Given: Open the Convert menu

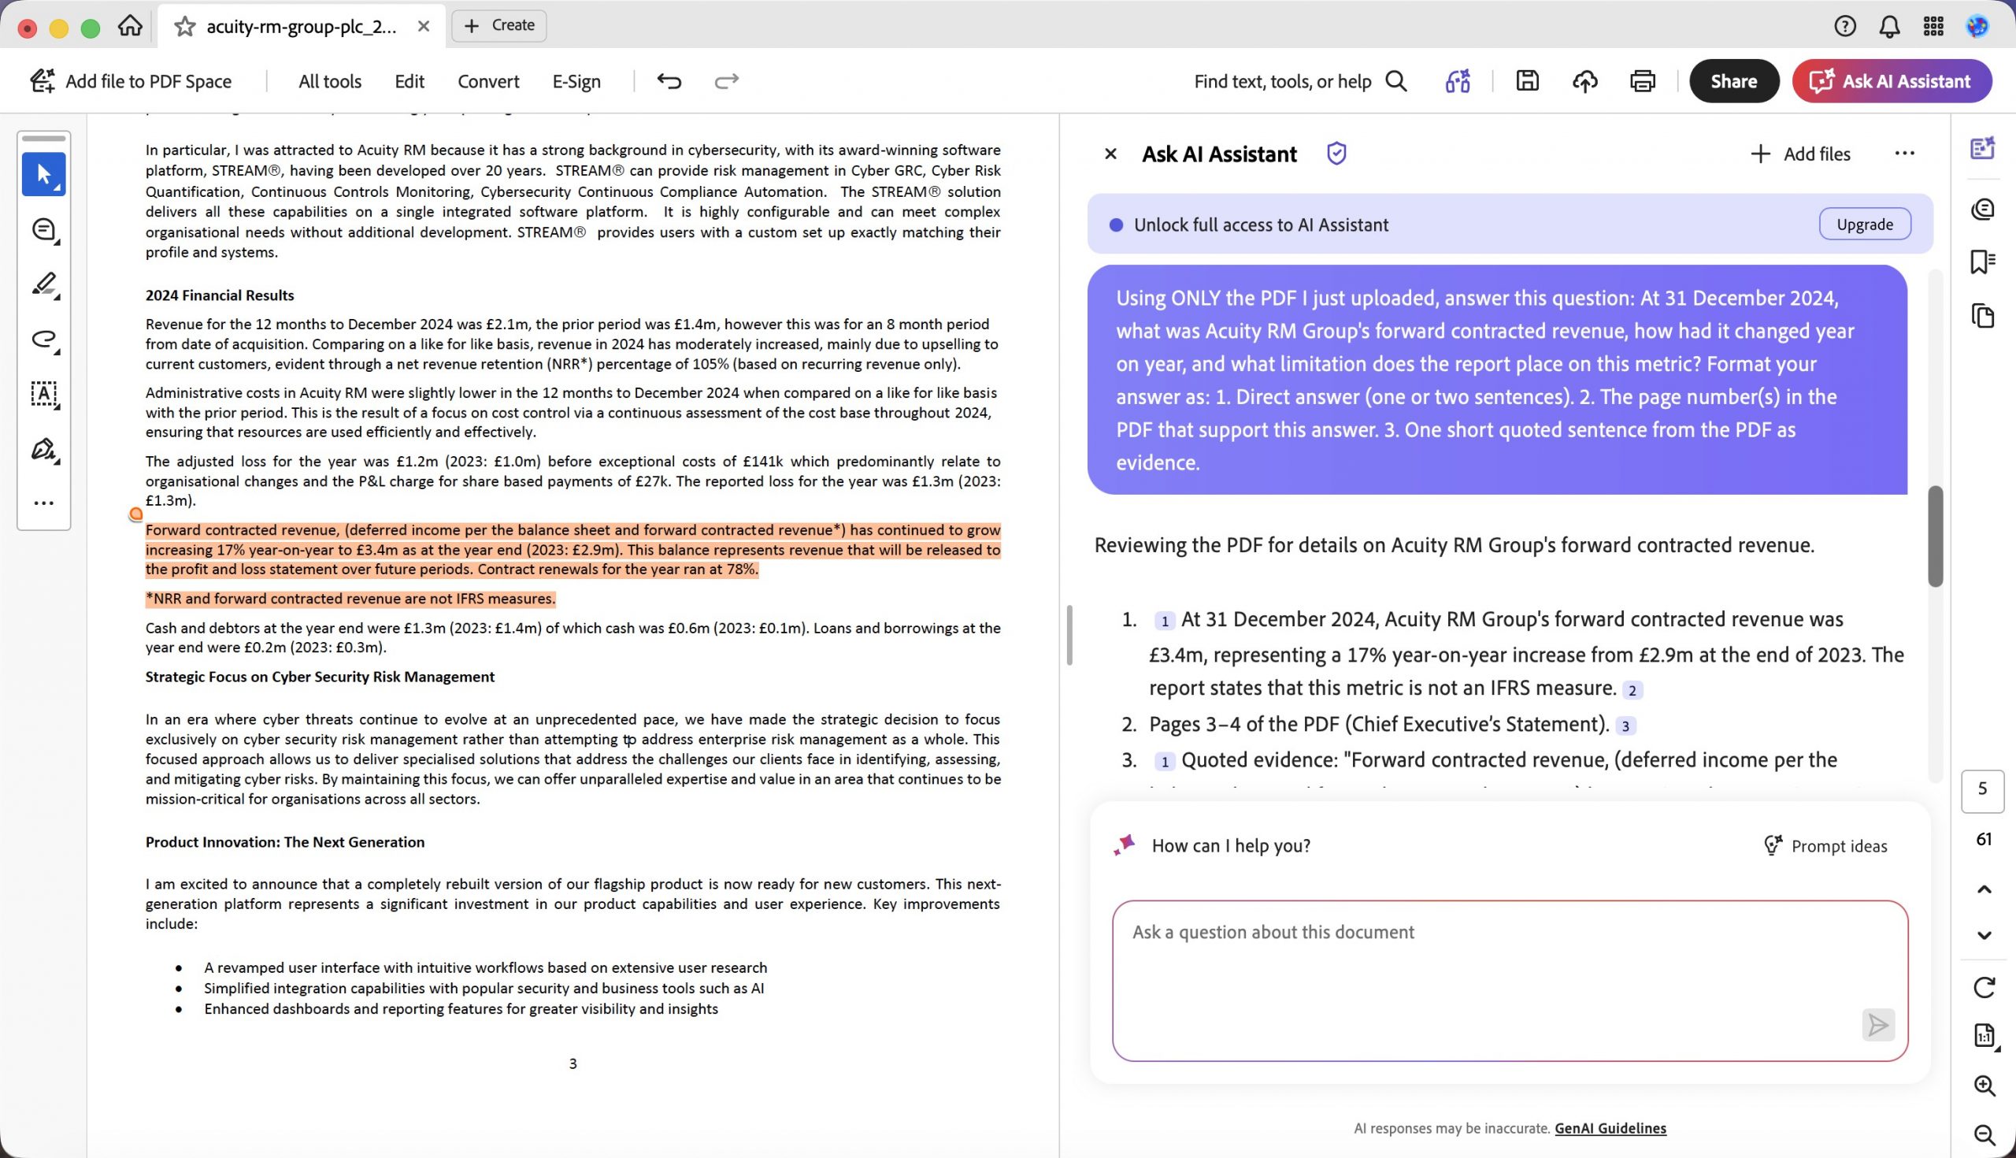Looking at the screenshot, I should 488,81.
